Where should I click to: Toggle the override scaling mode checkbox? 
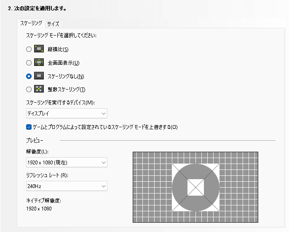pyautogui.click(x=29, y=127)
